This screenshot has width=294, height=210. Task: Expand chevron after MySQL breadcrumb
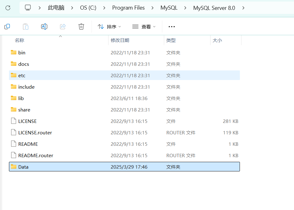click(185, 8)
